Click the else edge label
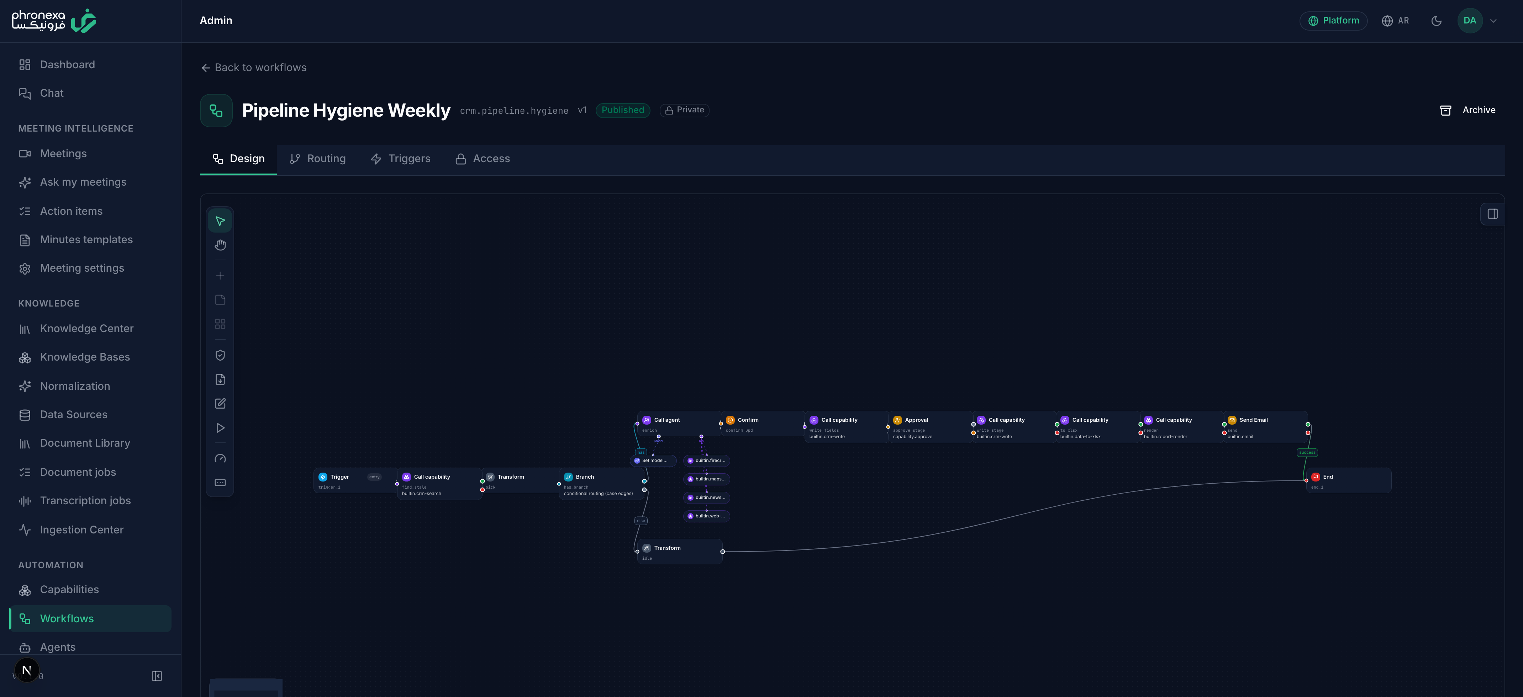Viewport: 1523px width, 697px height. (641, 521)
